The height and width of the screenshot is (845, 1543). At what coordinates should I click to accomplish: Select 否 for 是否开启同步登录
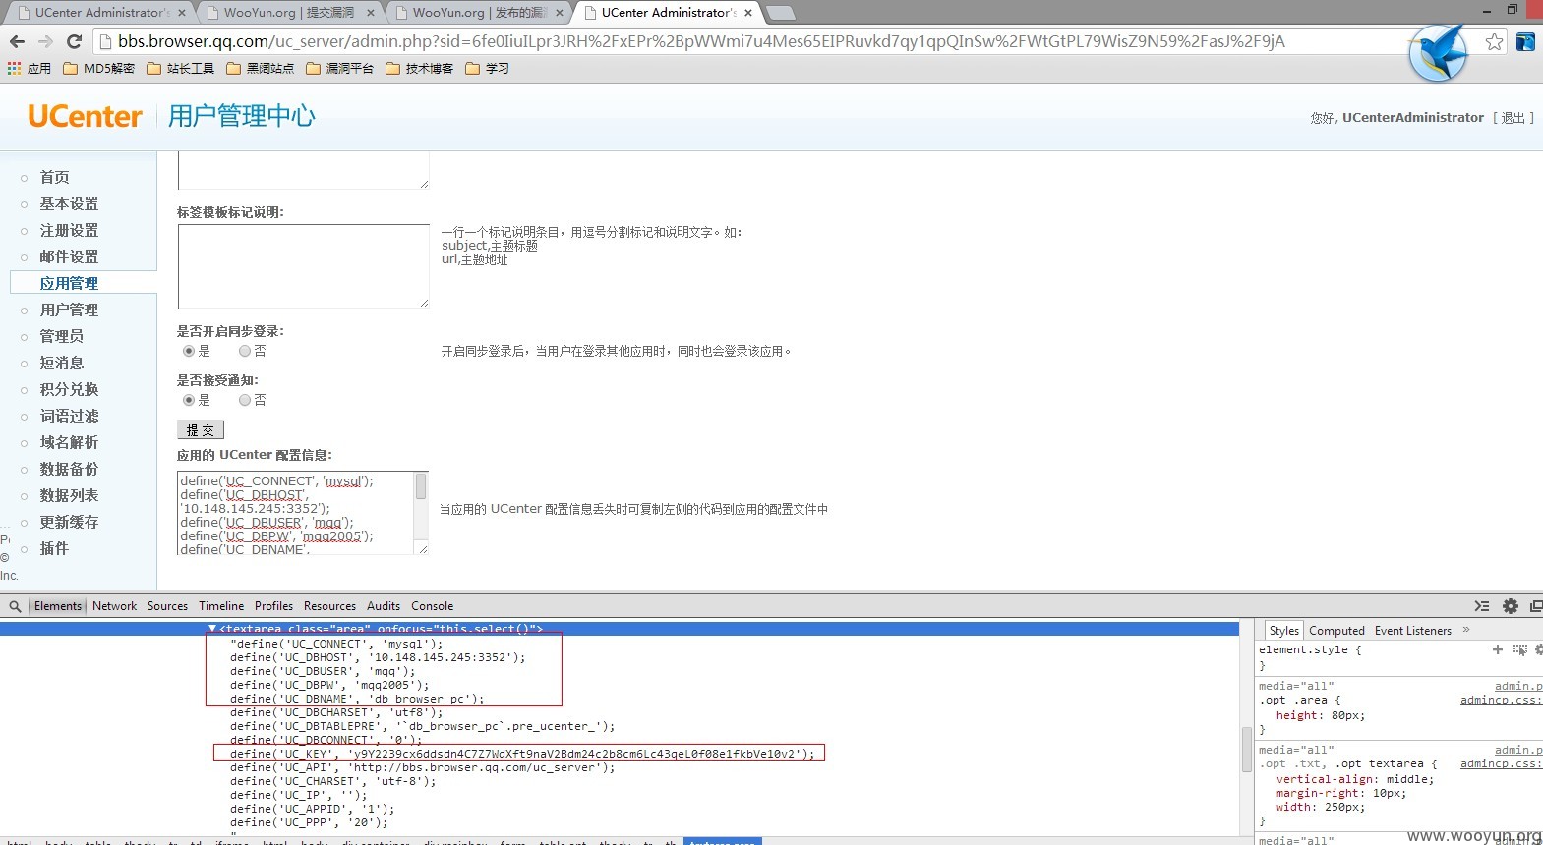pyautogui.click(x=245, y=351)
